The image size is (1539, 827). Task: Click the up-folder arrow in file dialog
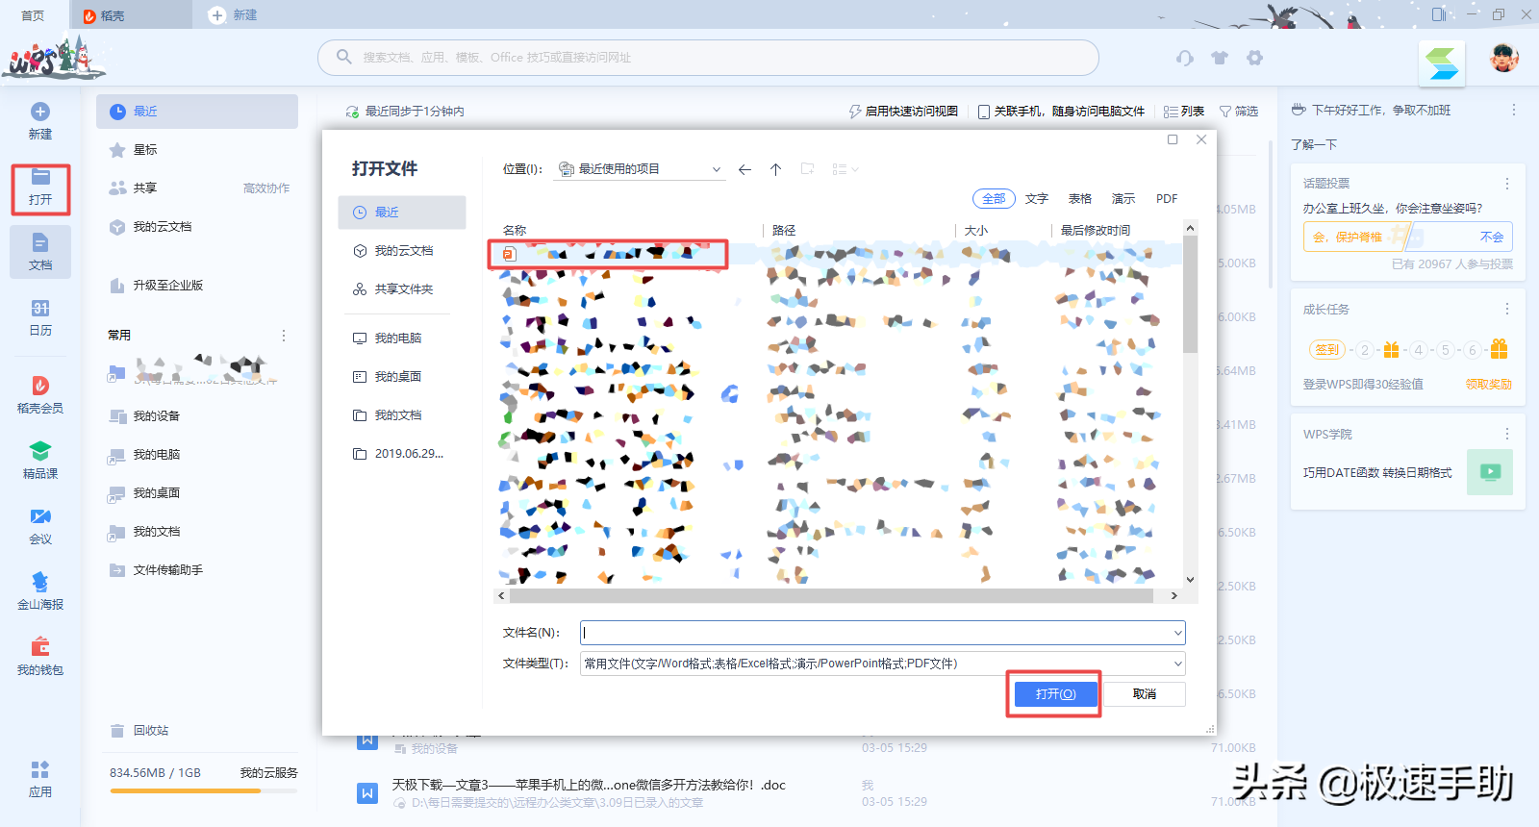click(x=775, y=169)
